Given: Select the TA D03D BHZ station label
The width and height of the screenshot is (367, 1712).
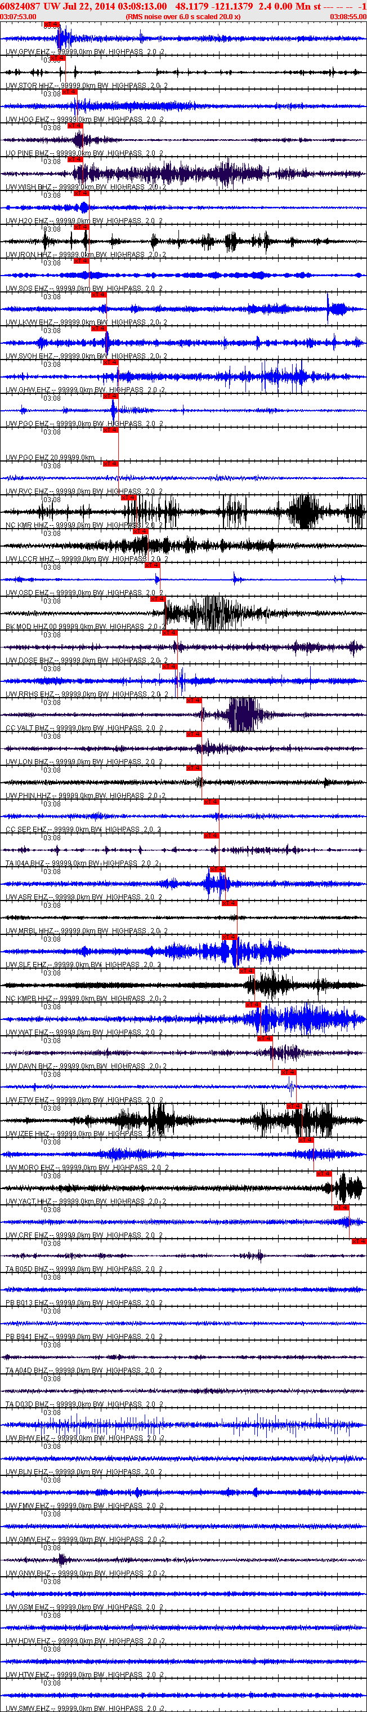Looking at the screenshot, I should 84,1405.
